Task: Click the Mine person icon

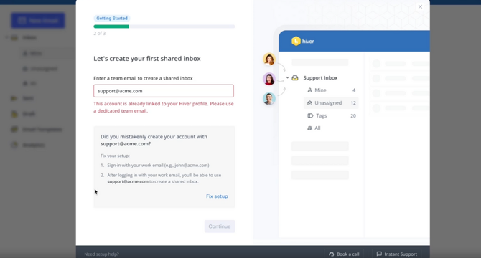Action: pos(310,90)
